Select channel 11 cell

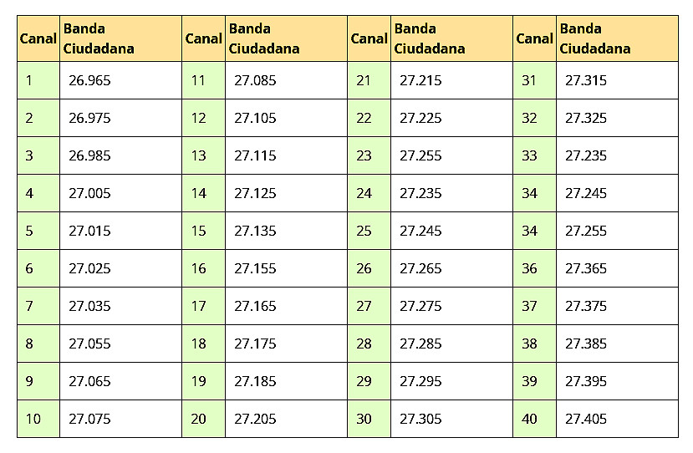(x=198, y=81)
